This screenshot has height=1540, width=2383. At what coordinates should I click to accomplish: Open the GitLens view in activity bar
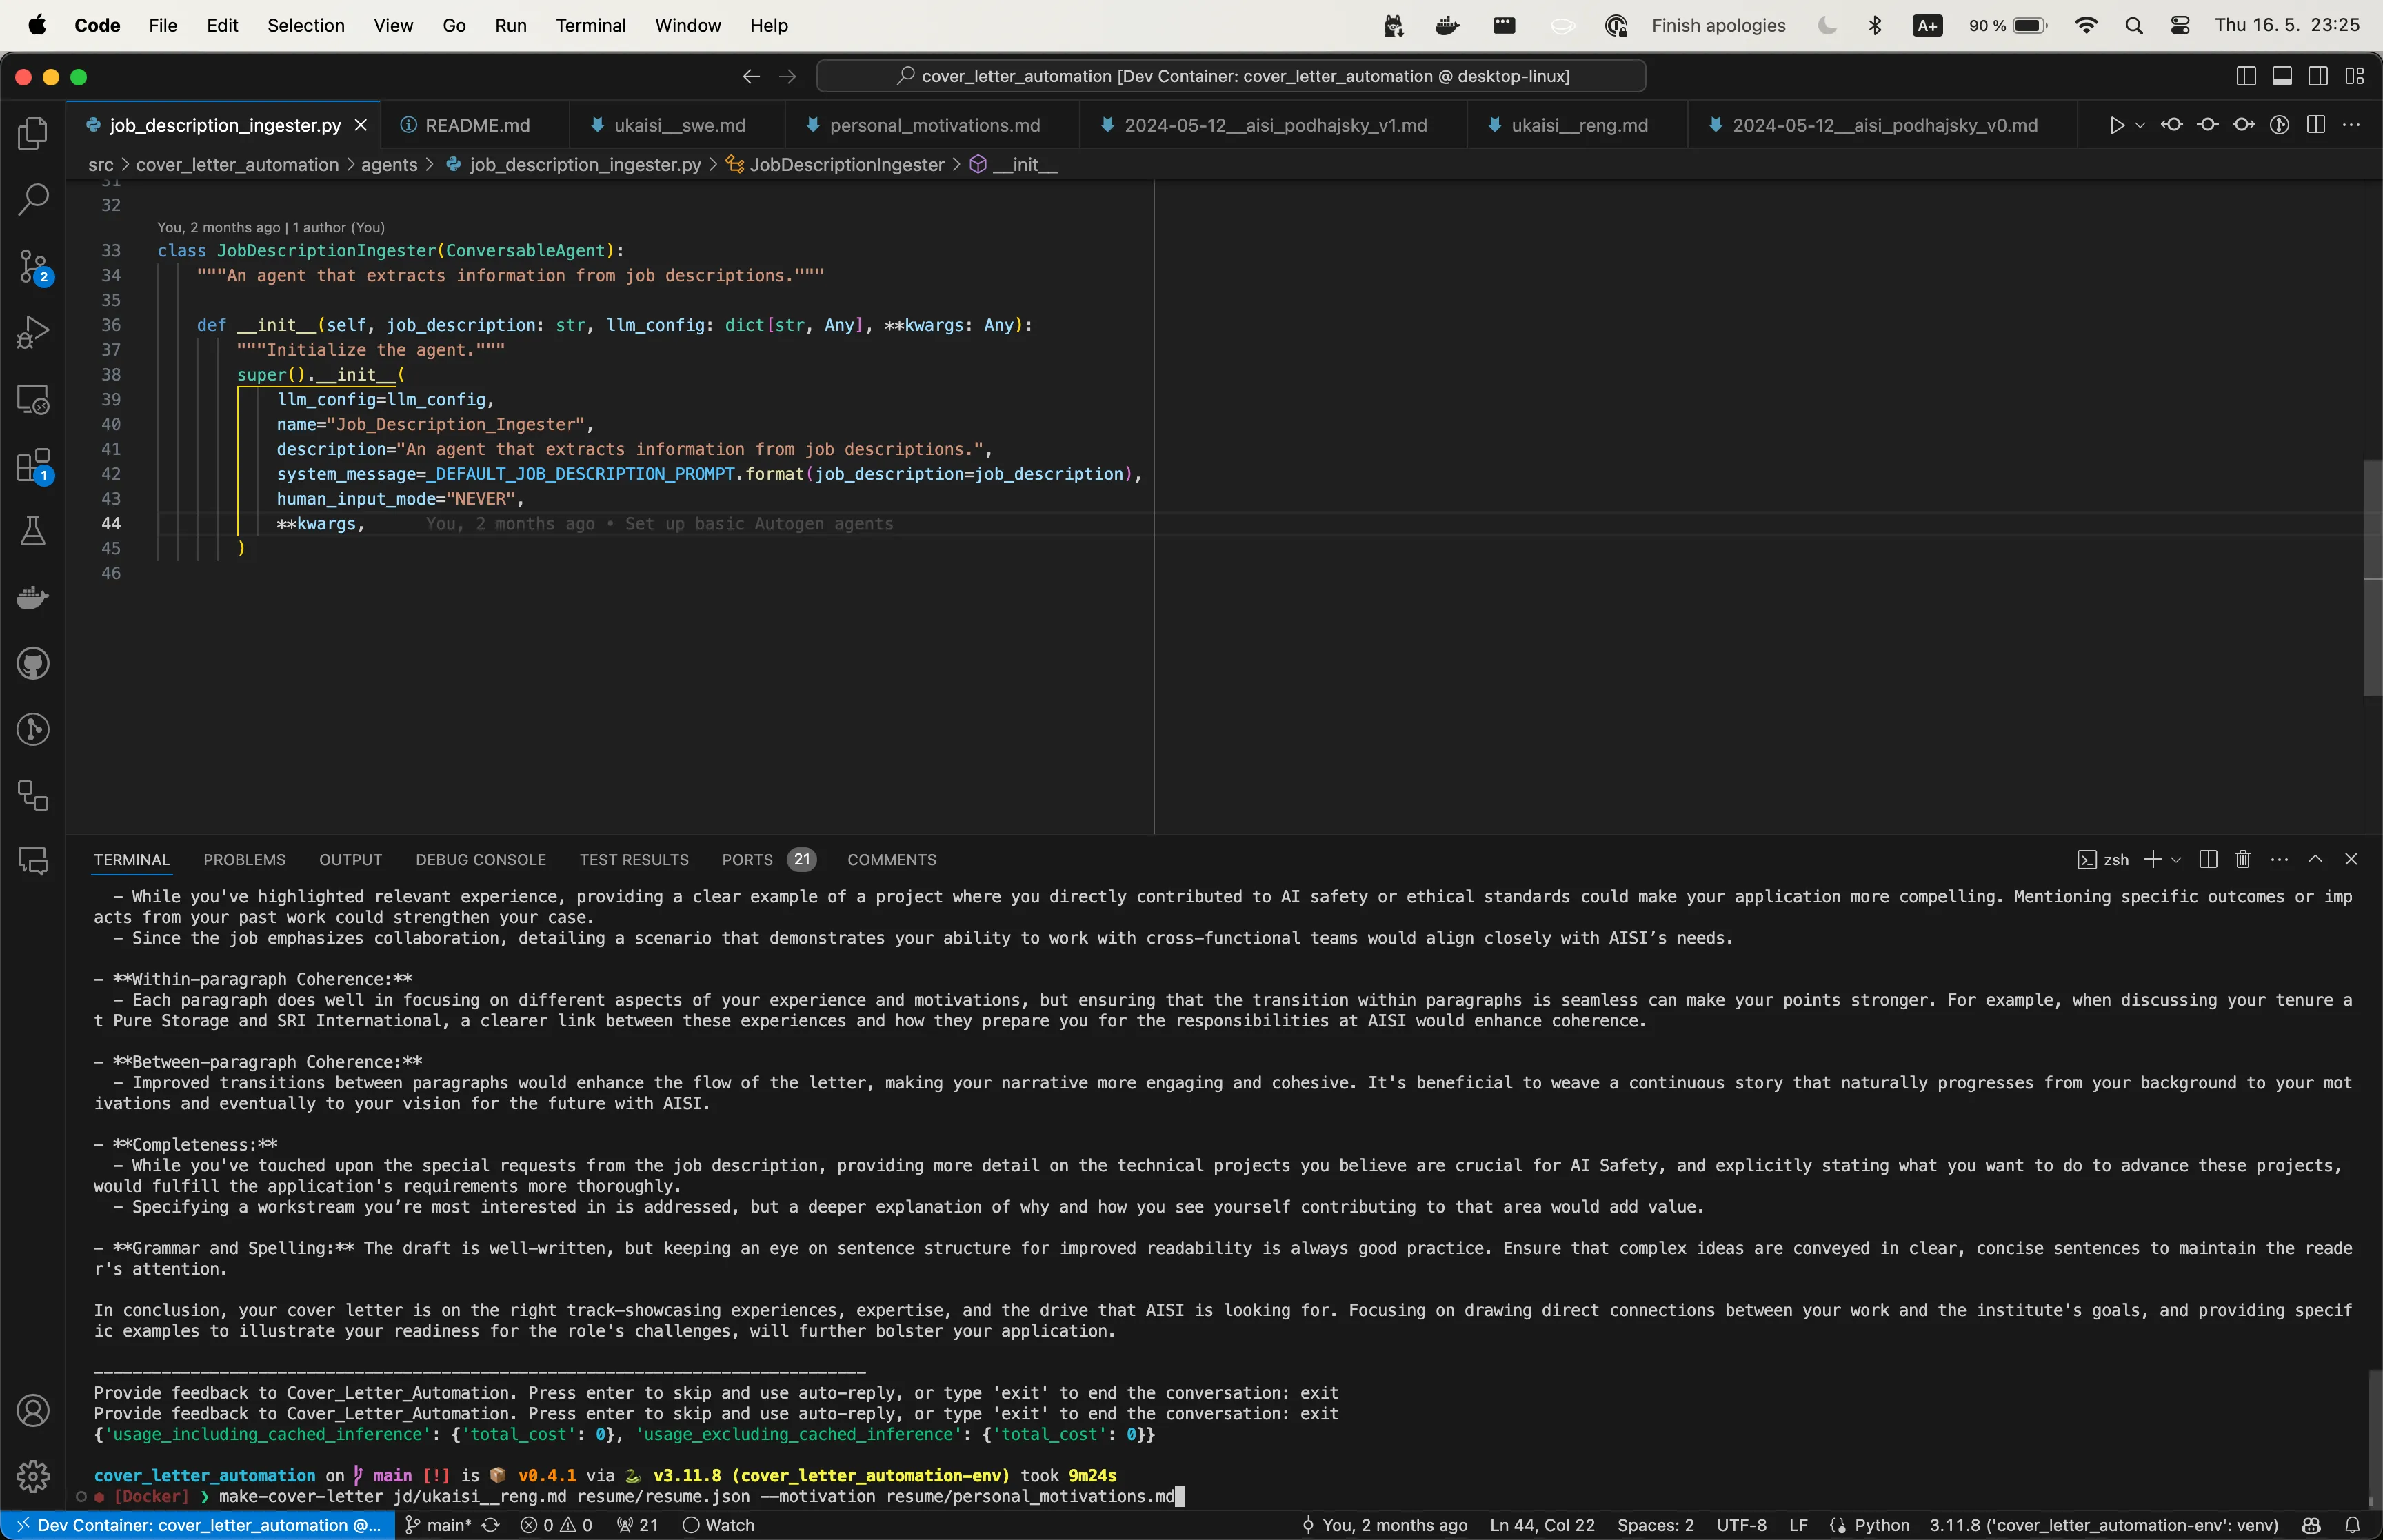point(33,730)
